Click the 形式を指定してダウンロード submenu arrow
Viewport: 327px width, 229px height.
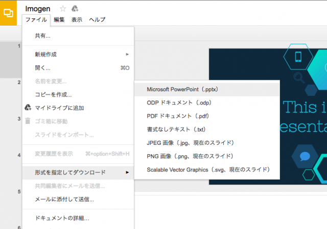(127, 172)
